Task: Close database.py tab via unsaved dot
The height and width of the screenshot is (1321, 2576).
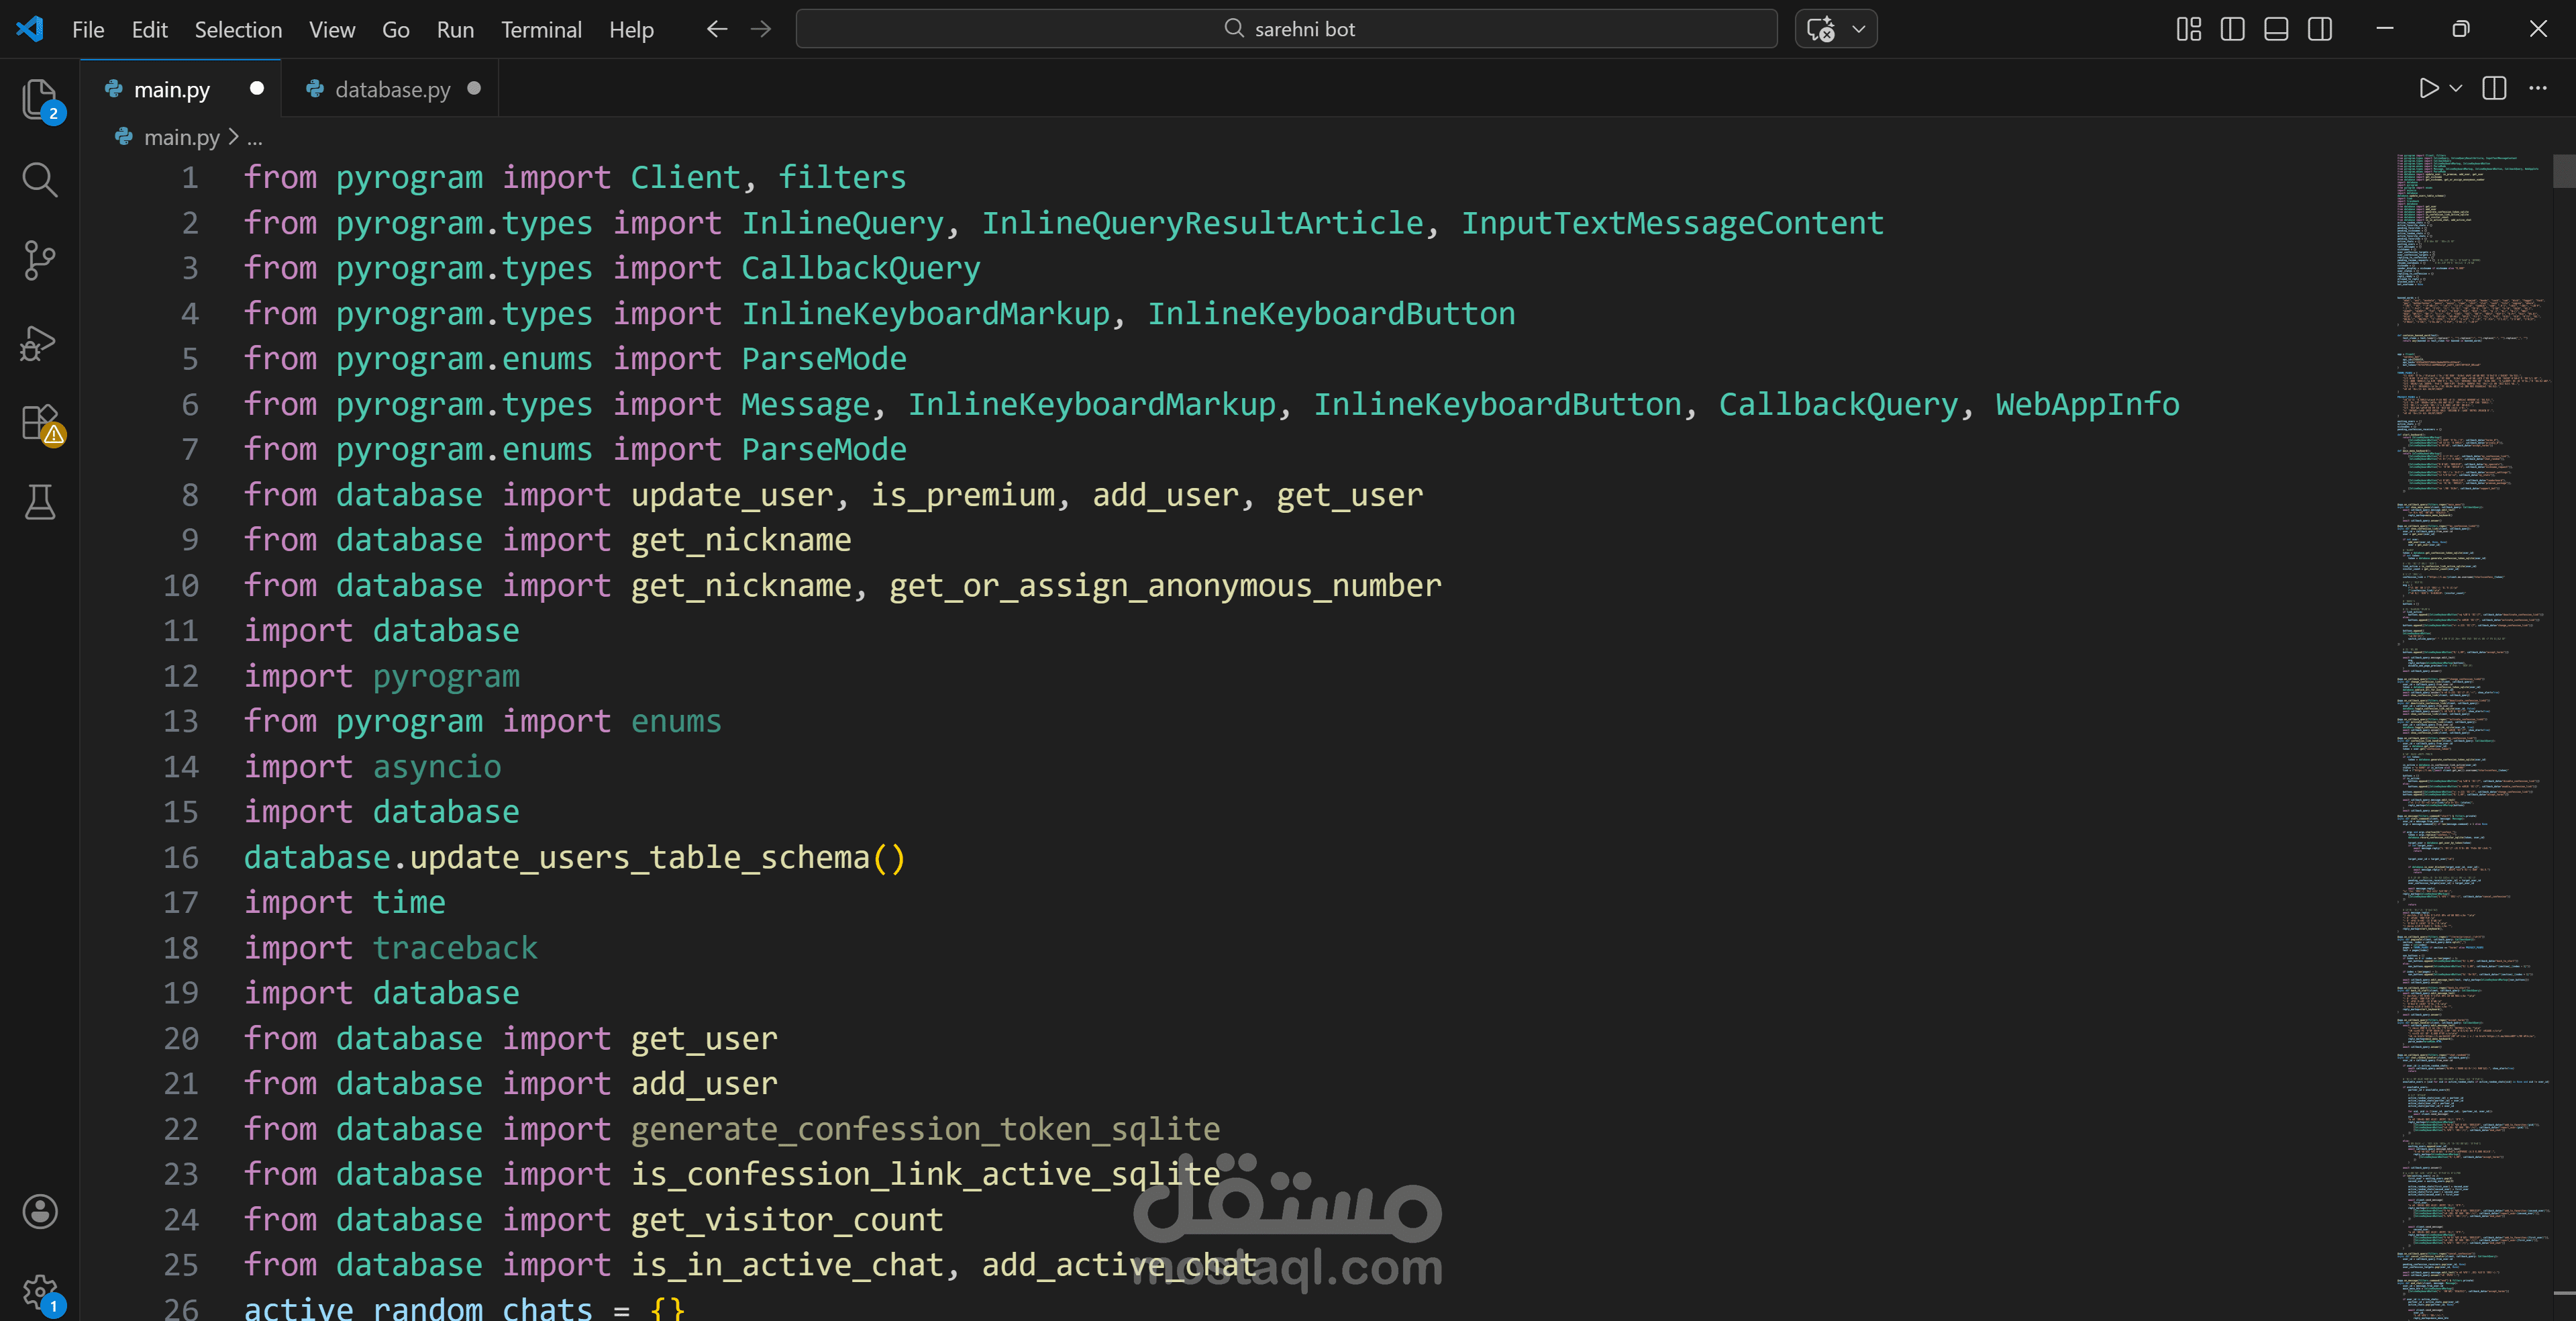Action: click(x=474, y=88)
